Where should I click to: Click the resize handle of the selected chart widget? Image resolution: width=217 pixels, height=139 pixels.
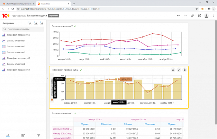187,107
